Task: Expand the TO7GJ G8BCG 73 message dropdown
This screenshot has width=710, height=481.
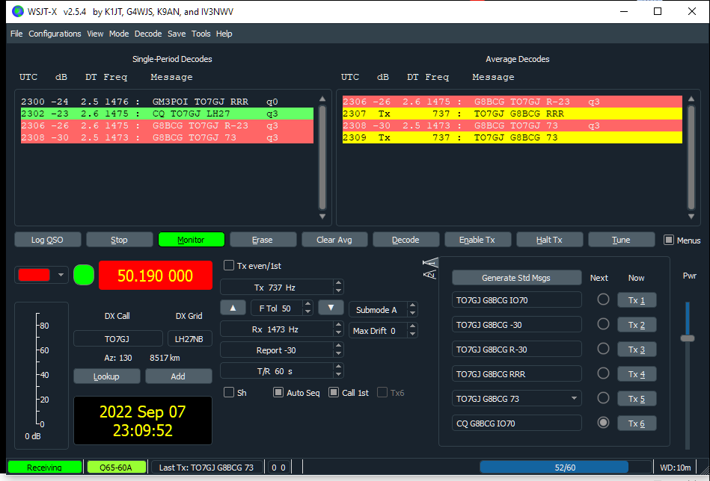Action: [574, 398]
